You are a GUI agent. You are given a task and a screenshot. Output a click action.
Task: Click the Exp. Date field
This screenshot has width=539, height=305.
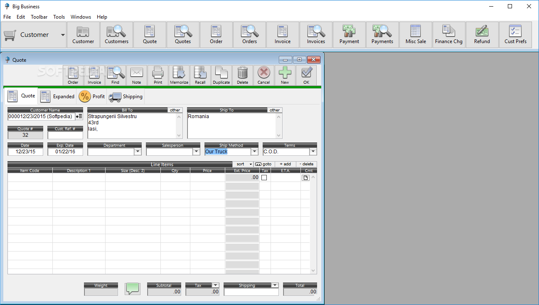click(x=65, y=152)
